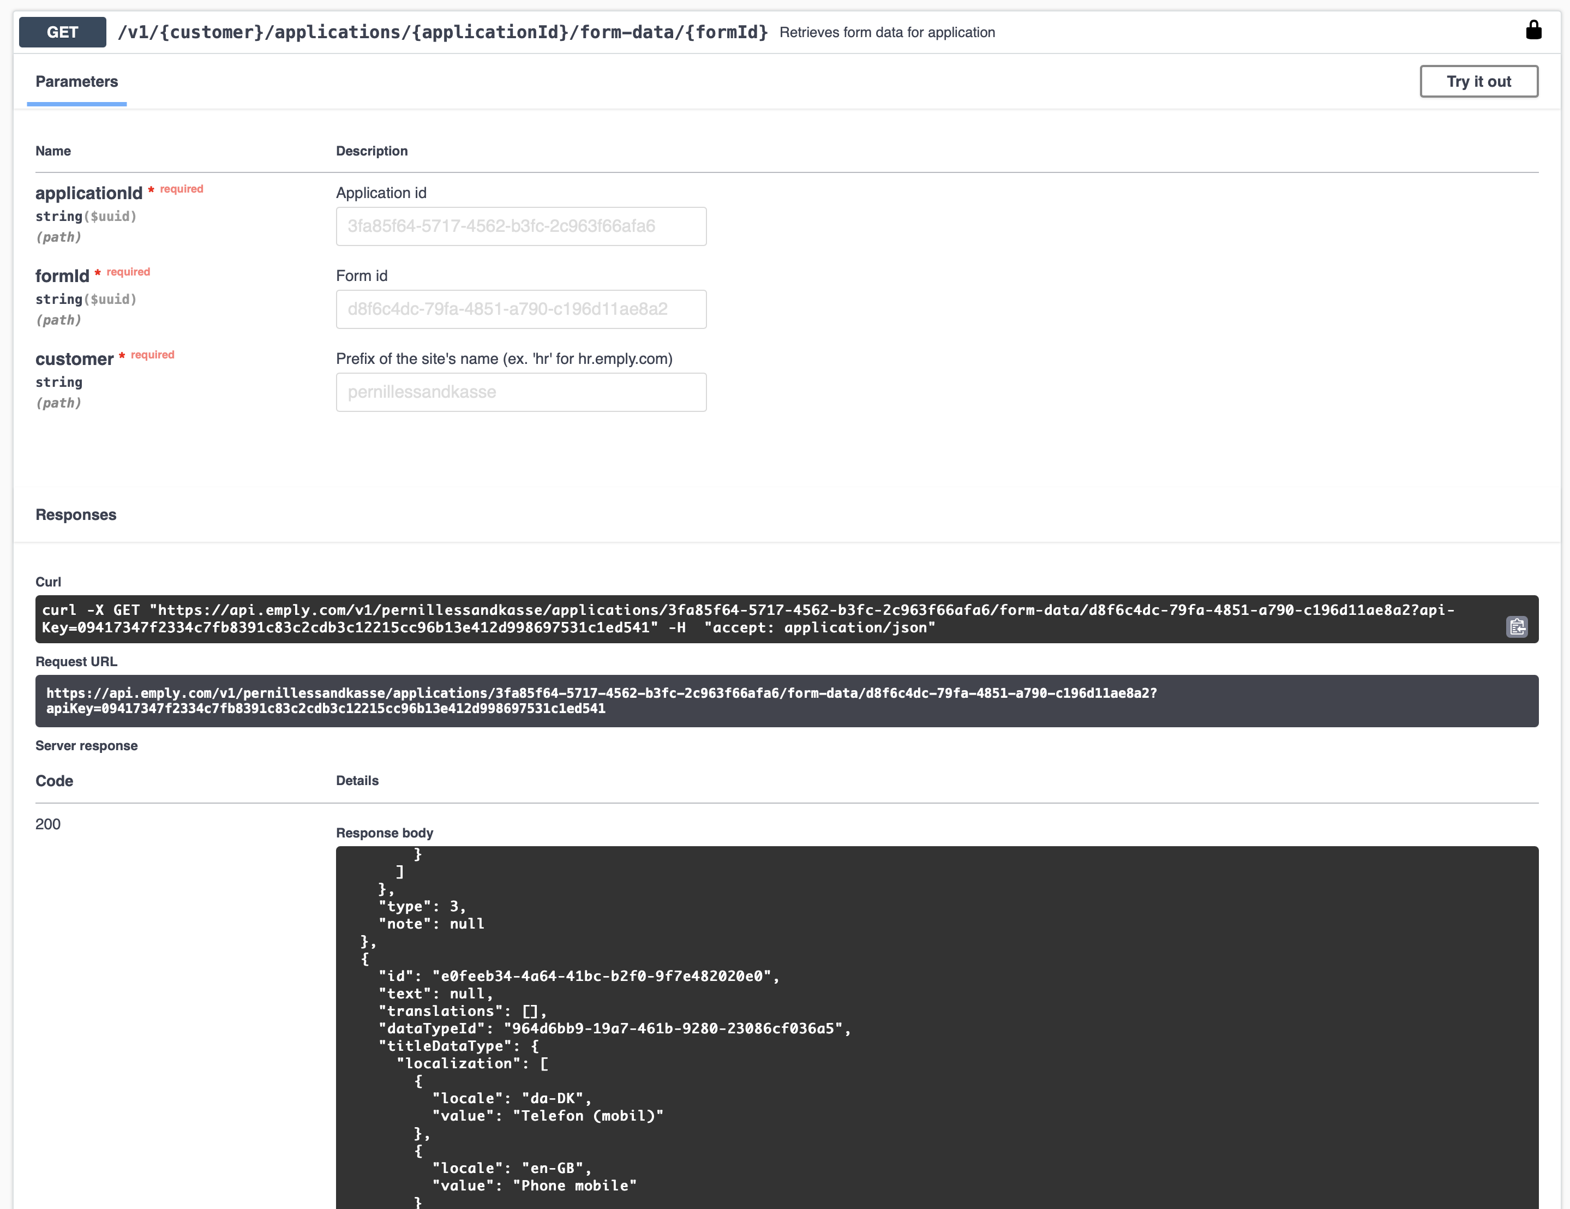Click the Retrieves form data for application description
Screen dimensions: 1570x1209
[x=887, y=32]
